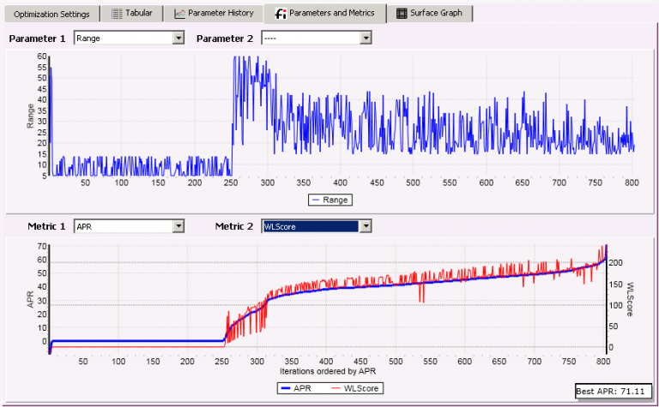Open the Parameter 2 dropdown arrow
Image resolution: width=659 pixels, height=407 pixels.
coord(366,39)
